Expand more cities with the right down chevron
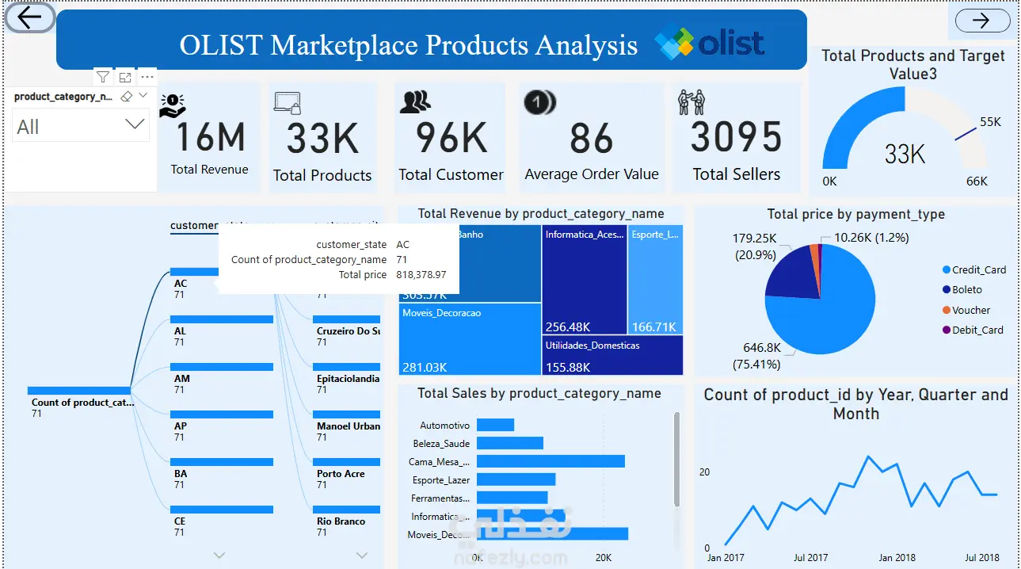Viewport: 1021px width, 569px height. (x=362, y=555)
